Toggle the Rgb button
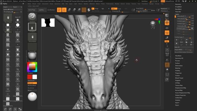Viewport: 197px width, 111px height. click(x=103, y=9)
